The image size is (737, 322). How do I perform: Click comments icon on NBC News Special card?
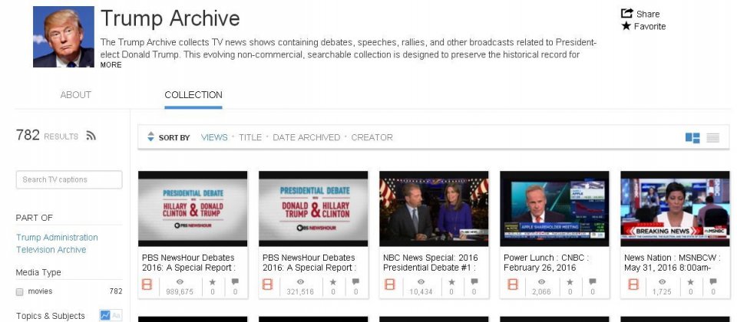(x=474, y=281)
